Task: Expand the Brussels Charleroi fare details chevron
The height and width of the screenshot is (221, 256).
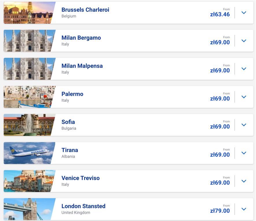Action: tap(244, 13)
